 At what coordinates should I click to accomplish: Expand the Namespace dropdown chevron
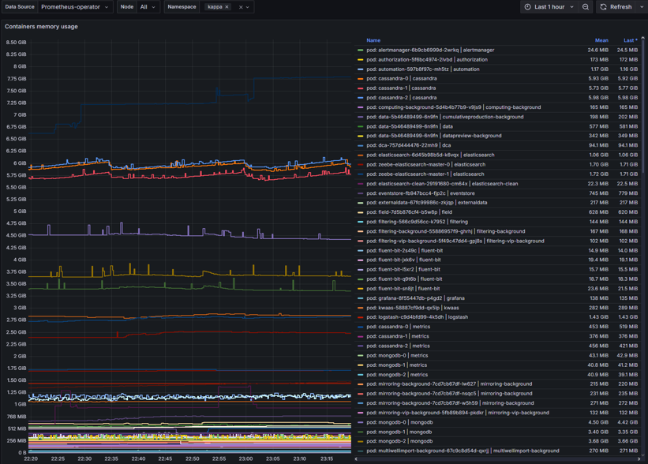(248, 7)
